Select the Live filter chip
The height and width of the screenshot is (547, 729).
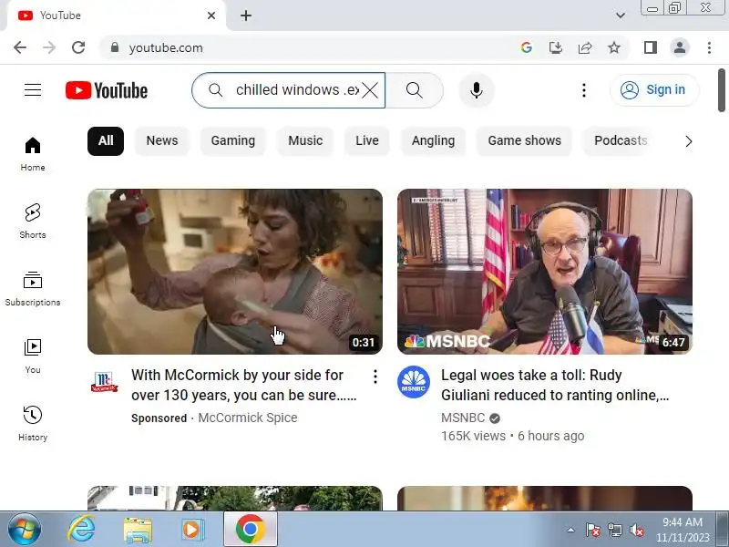point(367,141)
